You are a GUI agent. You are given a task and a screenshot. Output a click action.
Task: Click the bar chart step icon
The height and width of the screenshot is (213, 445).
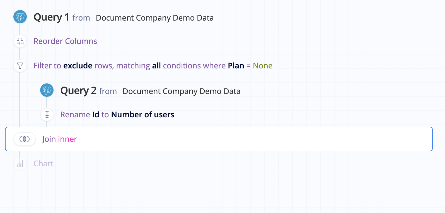point(20,164)
